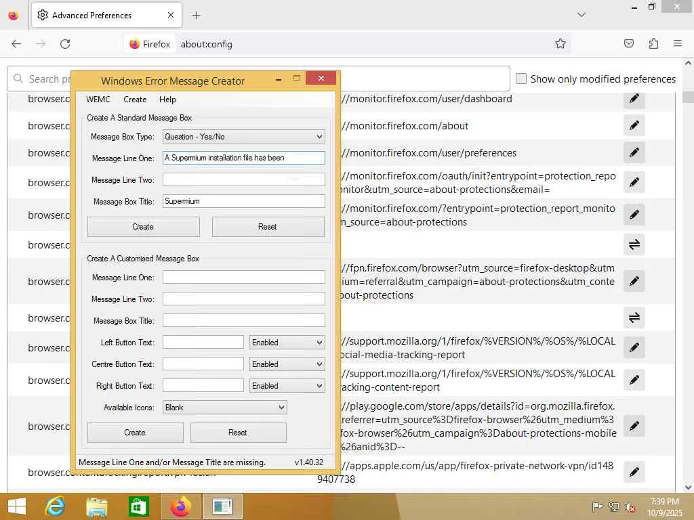This screenshot has height=520, width=694.
Task: List all open tabs via chevron
Action: 581,15
